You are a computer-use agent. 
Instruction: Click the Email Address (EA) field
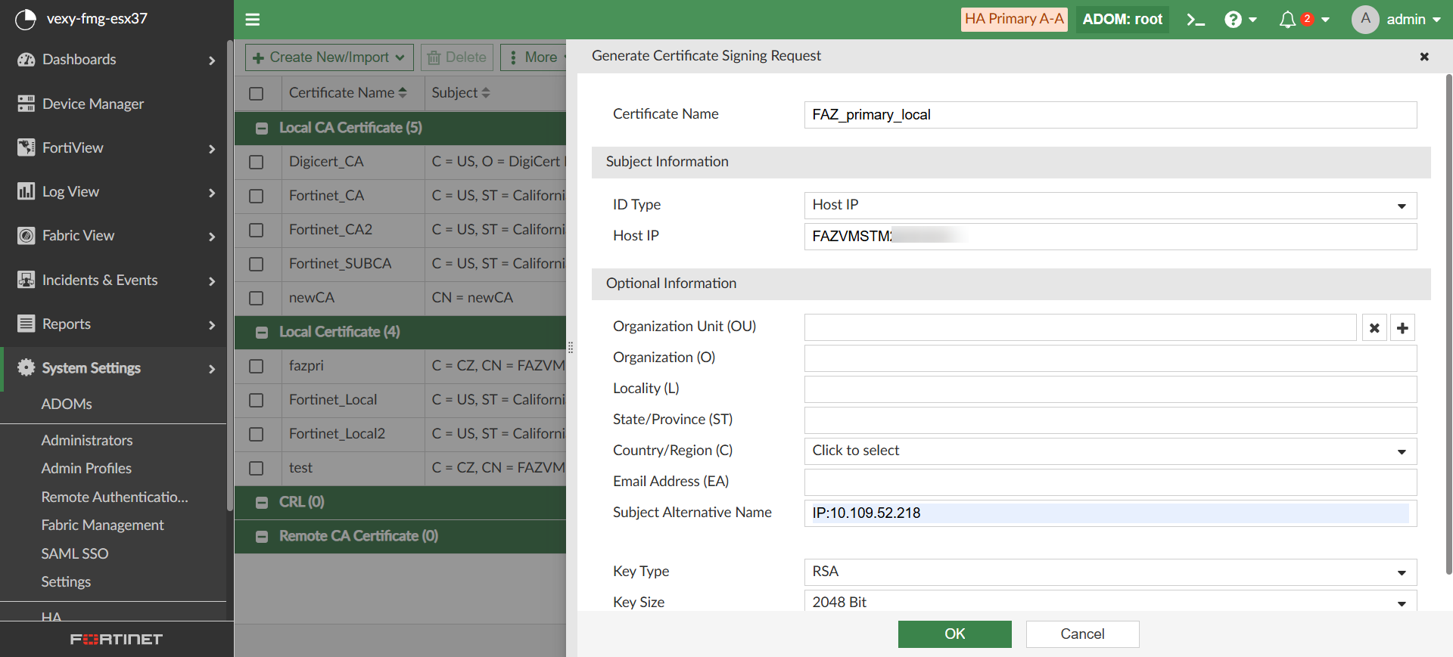(1110, 482)
